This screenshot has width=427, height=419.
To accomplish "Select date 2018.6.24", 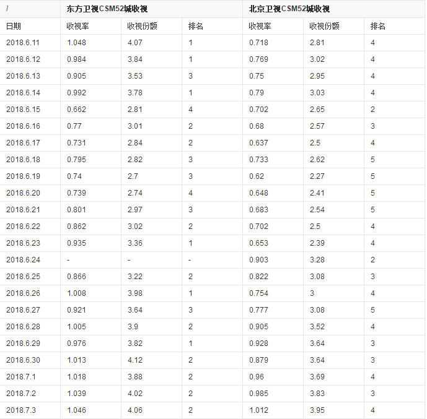I will (x=23, y=260).
